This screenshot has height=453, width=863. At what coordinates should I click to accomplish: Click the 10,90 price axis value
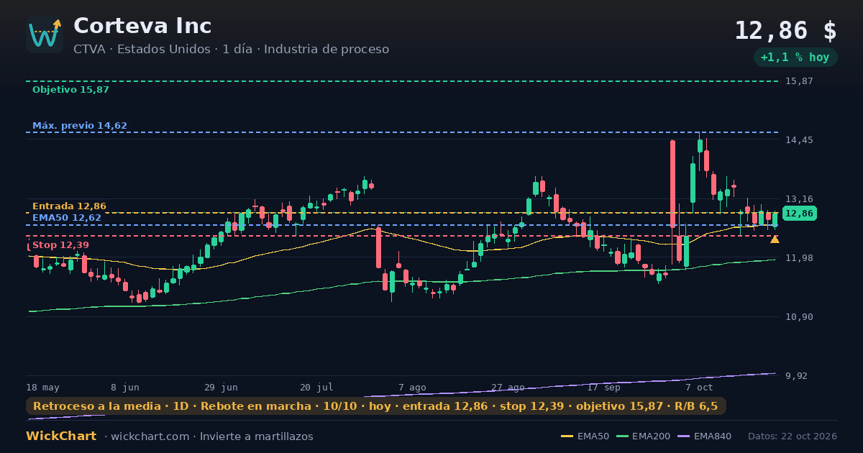pyautogui.click(x=799, y=317)
